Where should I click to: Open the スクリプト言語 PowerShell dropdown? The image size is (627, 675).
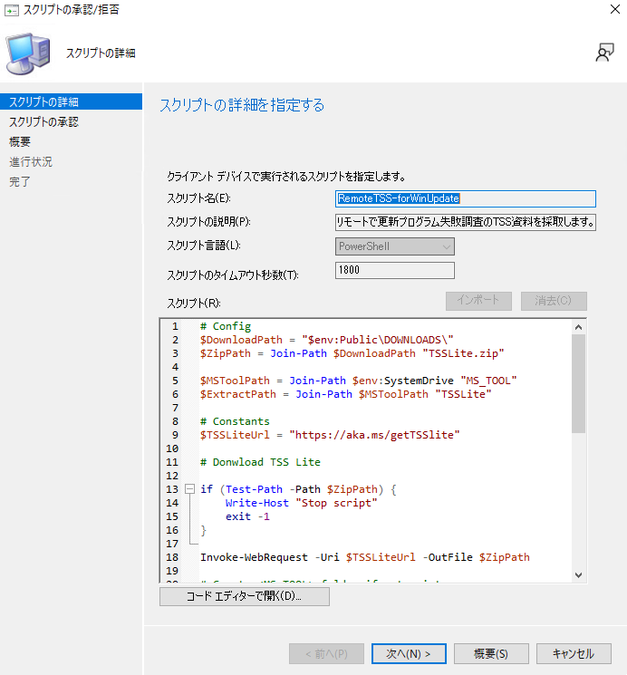pos(394,246)
